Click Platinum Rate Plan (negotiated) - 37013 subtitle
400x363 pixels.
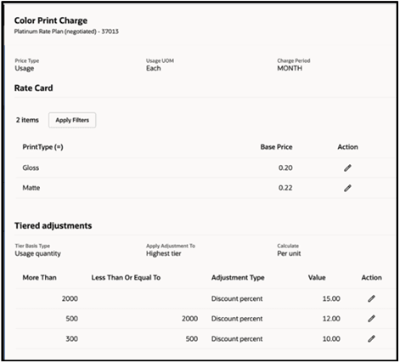coord(66,31)
